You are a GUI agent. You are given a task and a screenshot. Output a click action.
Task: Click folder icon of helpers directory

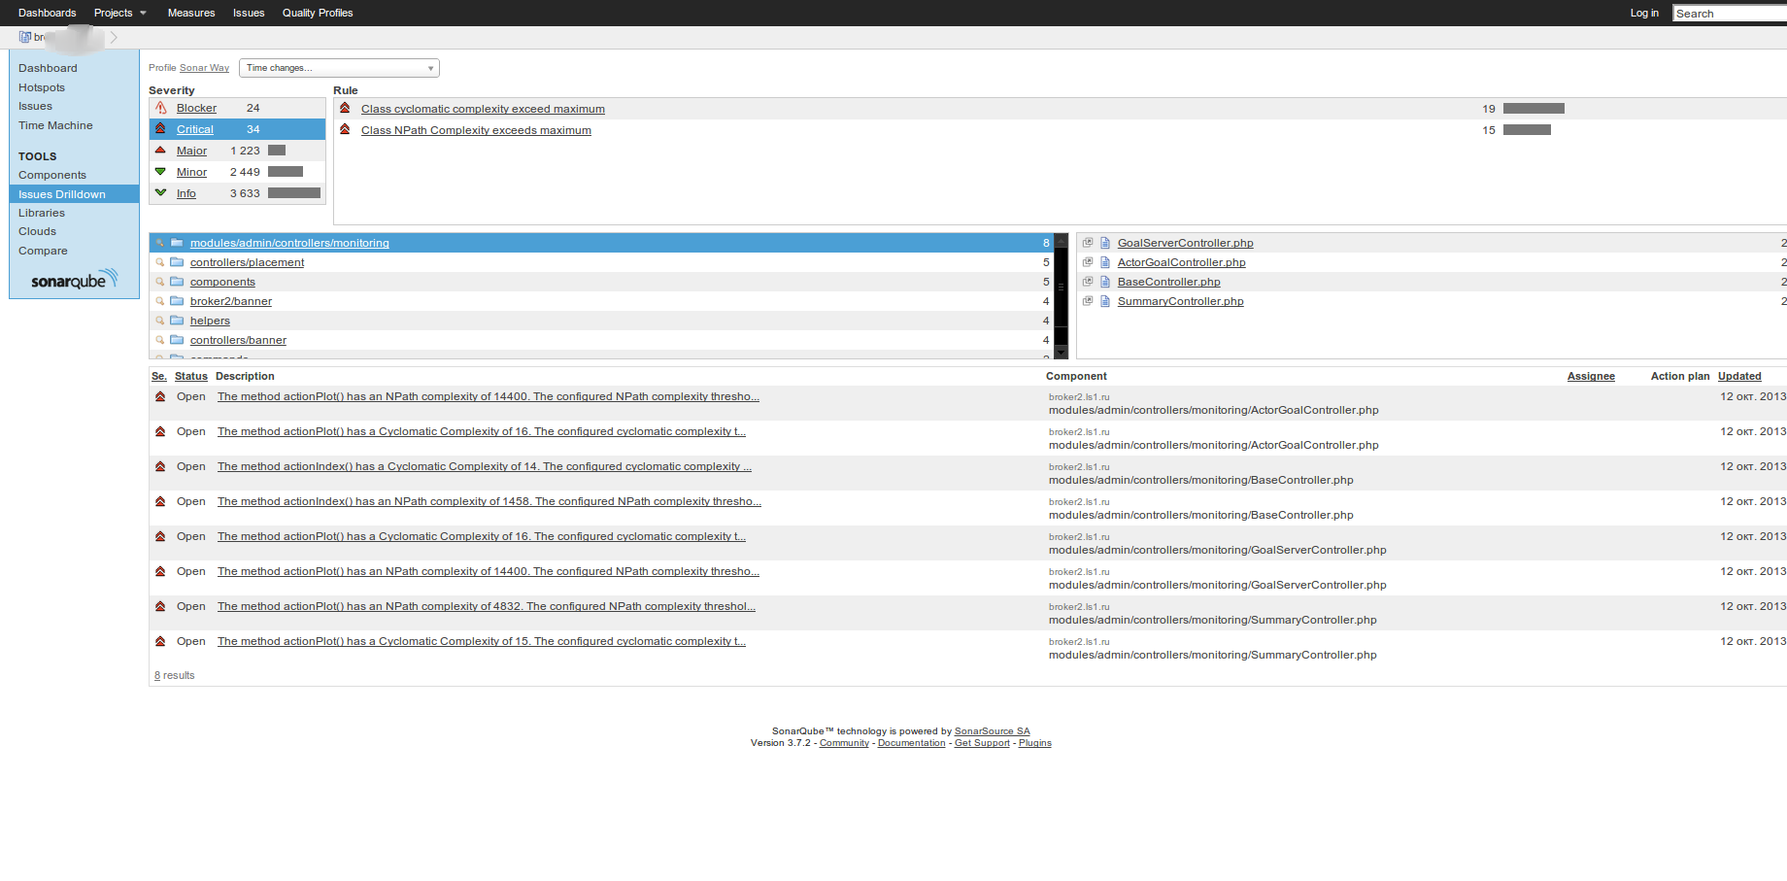[x=177, y=321]
